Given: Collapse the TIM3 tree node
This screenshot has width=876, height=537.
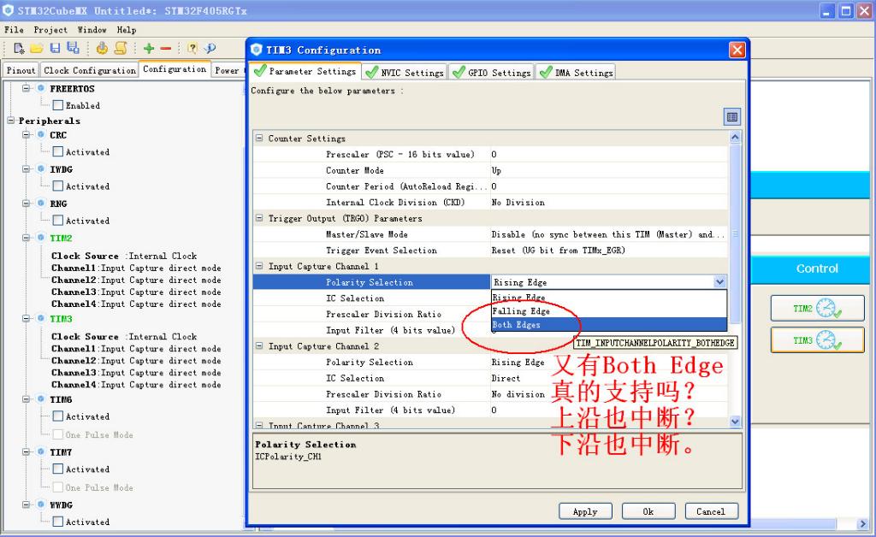Looking at the screenshot, I should (26, 319).
